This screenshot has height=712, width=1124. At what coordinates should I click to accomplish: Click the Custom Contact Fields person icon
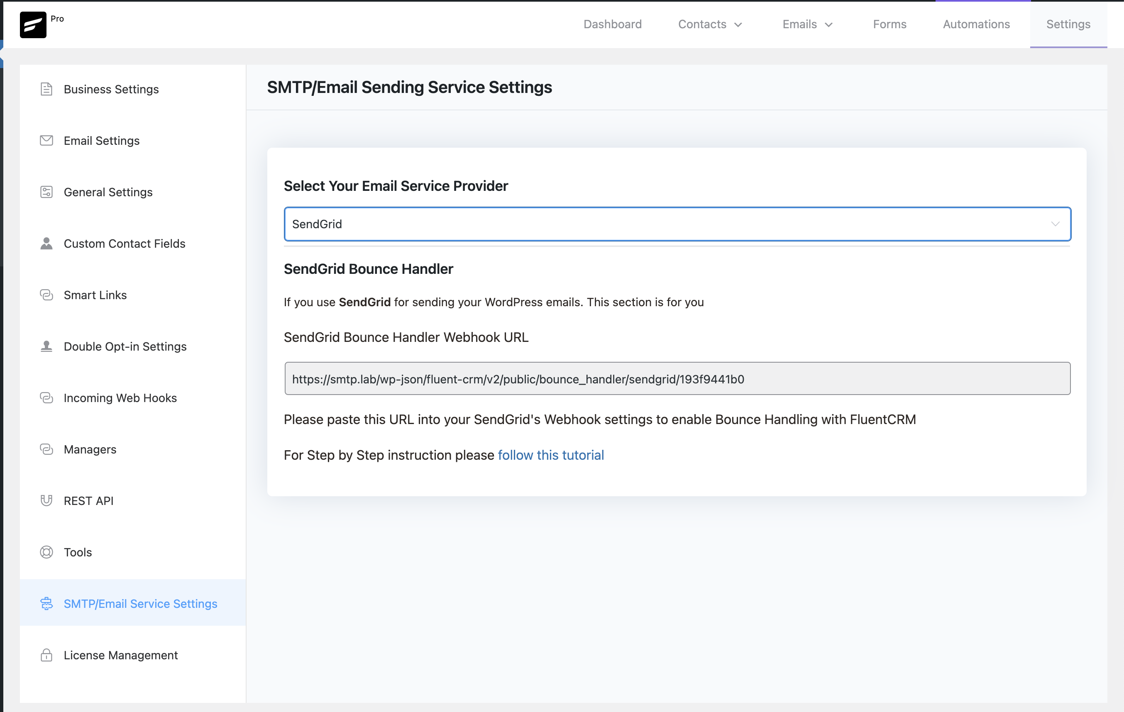click(46, 243)
